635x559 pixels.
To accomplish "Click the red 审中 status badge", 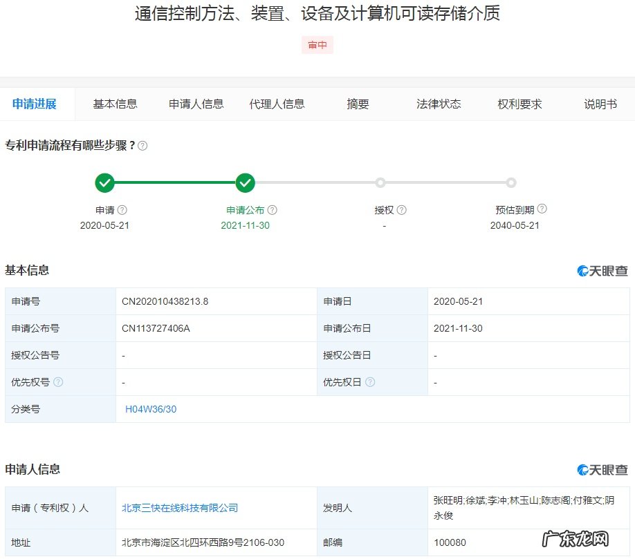I will (x=317, y=44).
